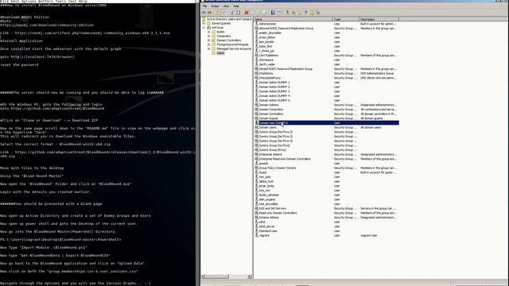Screen dimensions: 509x286
Task: Collapse the domain root tree node
Action: [x=204, y=28]
